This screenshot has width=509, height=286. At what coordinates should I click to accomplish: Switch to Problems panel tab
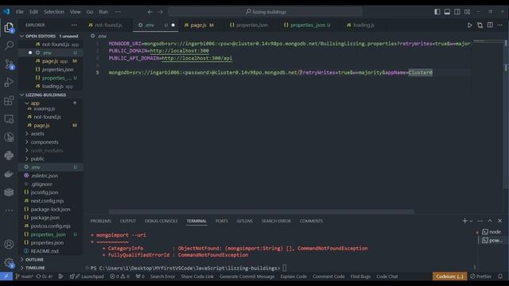[x=100, y=221]
